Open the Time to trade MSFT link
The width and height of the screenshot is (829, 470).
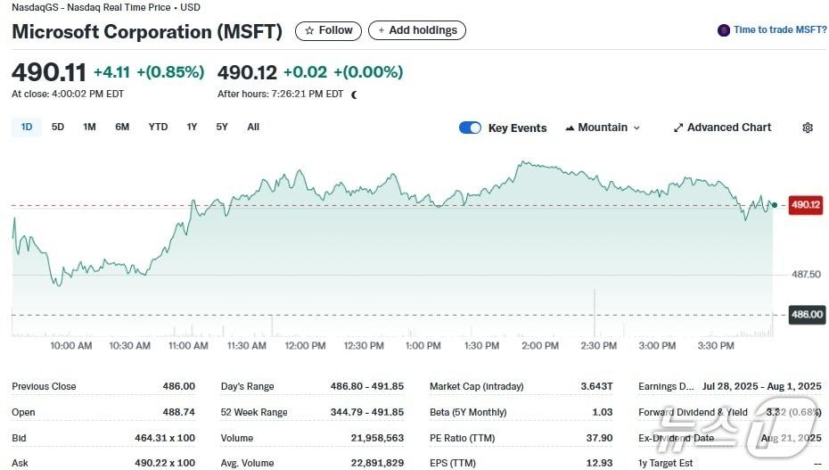pos(779,30)
